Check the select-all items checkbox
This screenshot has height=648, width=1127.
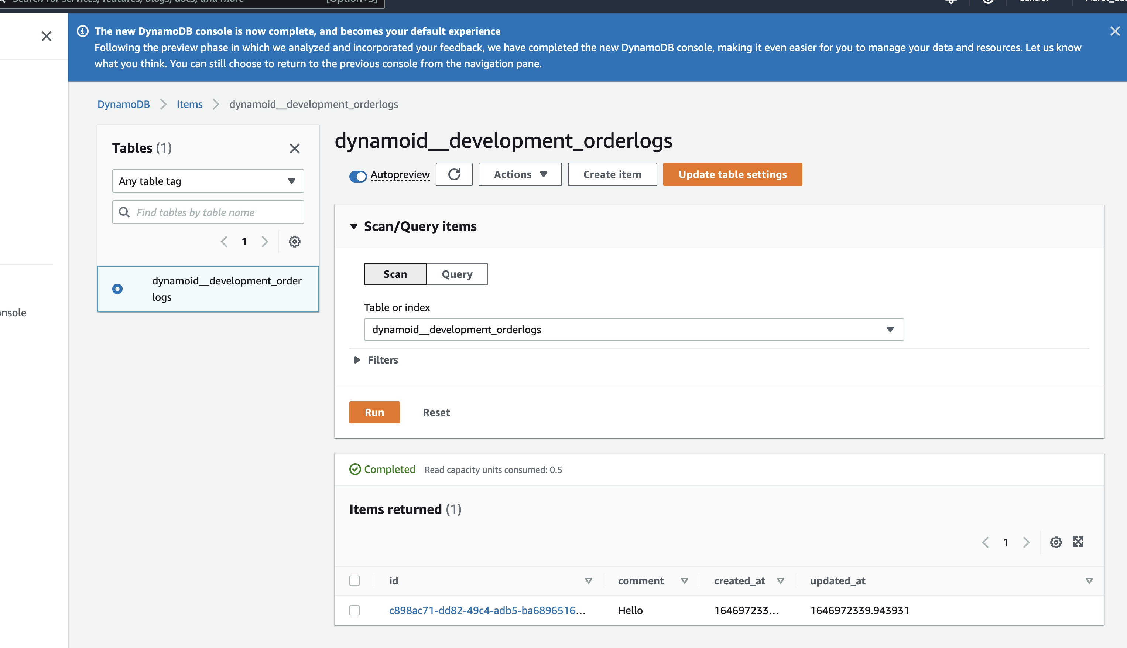tap(354, 581)
